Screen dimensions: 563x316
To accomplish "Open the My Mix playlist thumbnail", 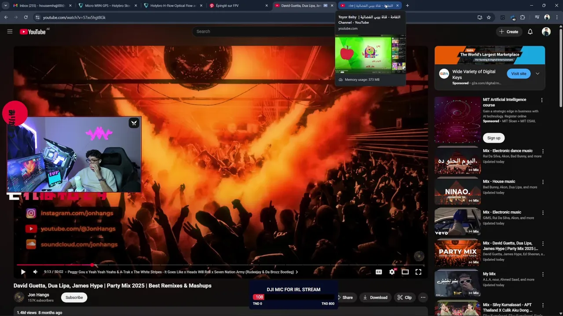I will (457, 284).
